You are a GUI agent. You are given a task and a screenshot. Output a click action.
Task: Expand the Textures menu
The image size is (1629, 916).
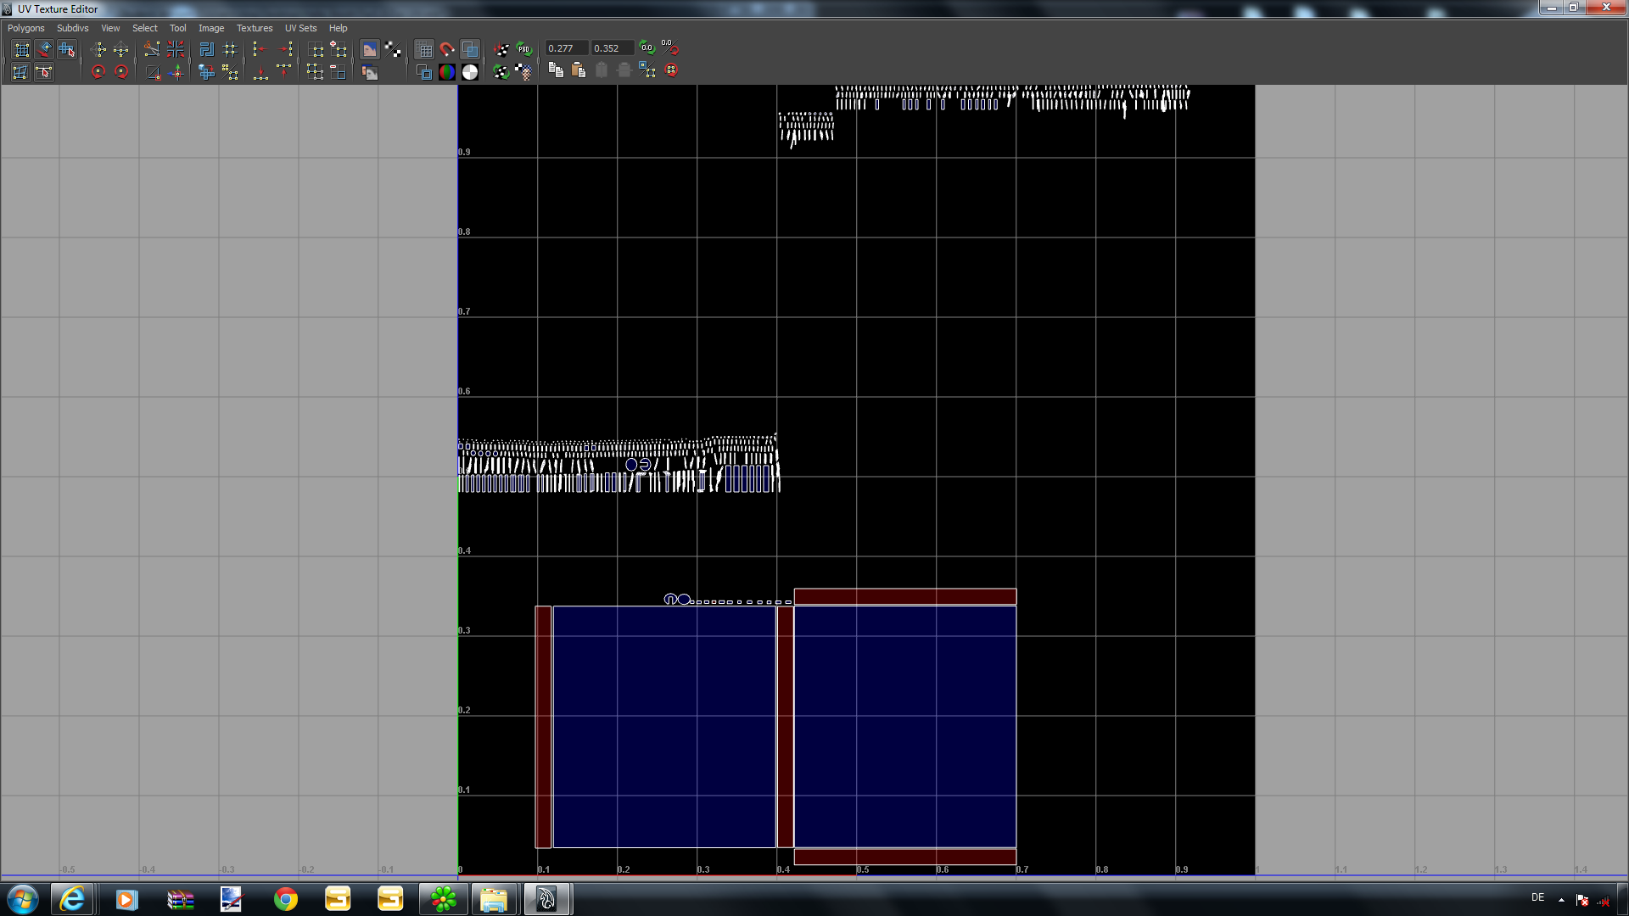[254, 28]
